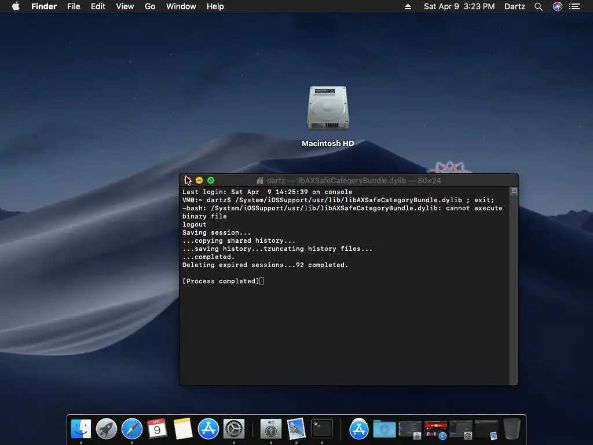593x445 pixels.
Task: Open the View menu
Action: click(125, 6)
